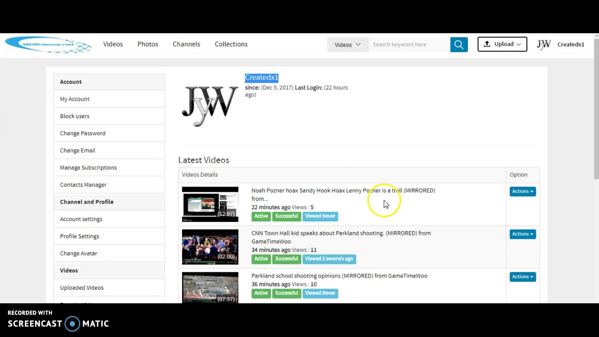Open the Channels navigation menu

tap(186, 44)
